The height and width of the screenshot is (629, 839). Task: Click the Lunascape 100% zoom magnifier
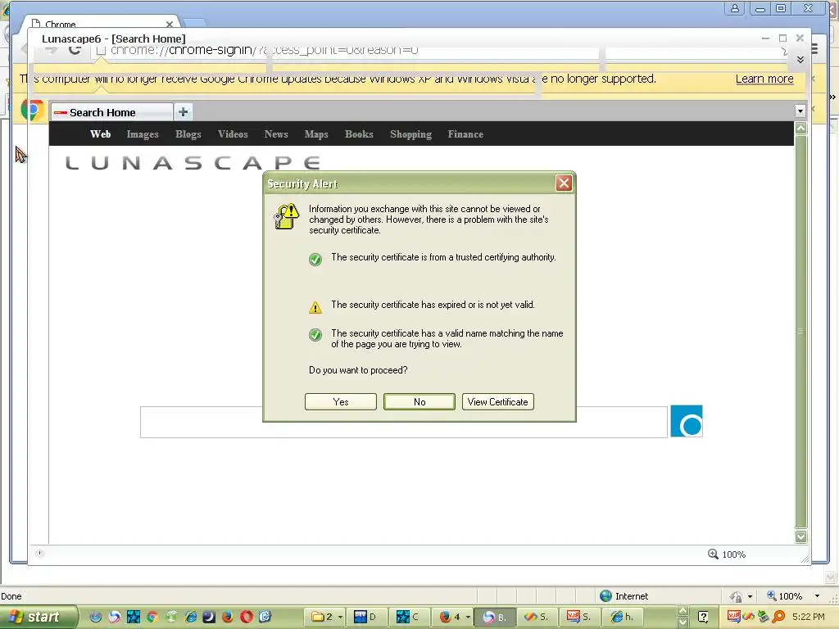[713, 554]
